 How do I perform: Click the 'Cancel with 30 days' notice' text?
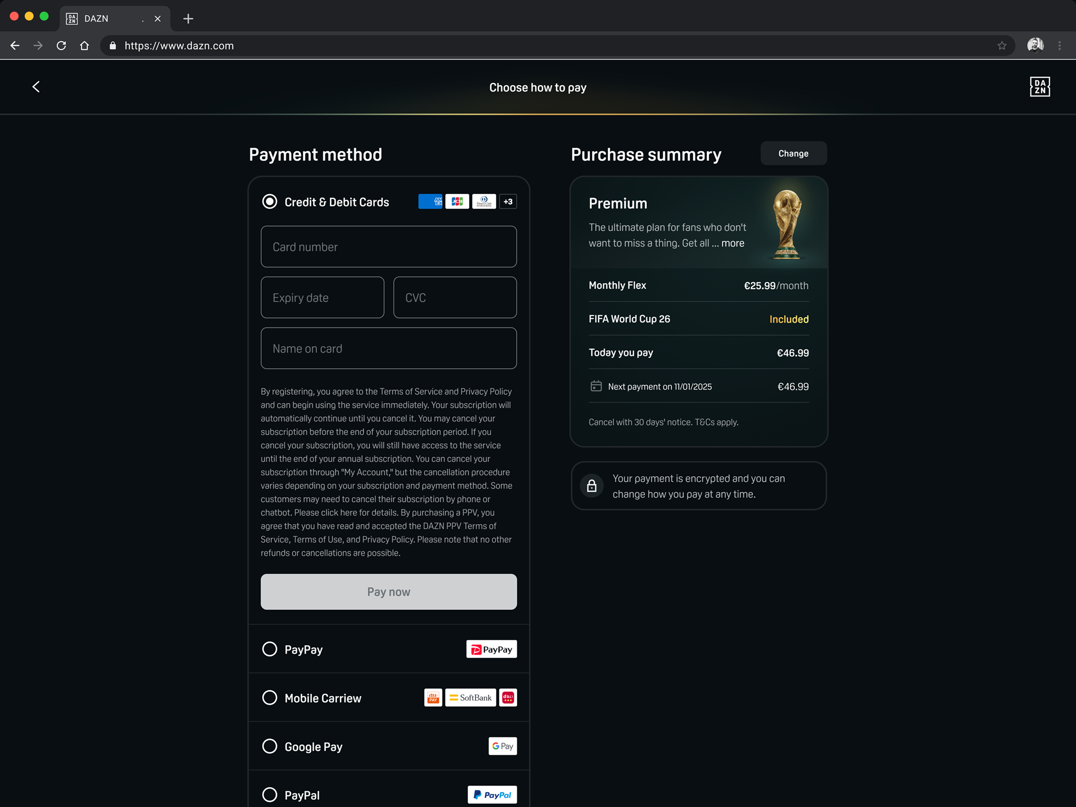[x=640, y=422]
